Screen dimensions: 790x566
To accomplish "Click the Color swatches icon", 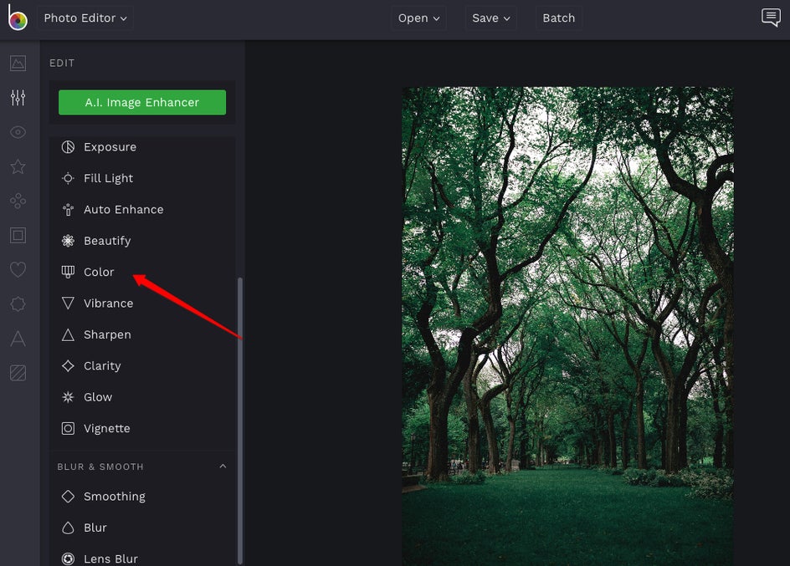I will coord(68,272).
